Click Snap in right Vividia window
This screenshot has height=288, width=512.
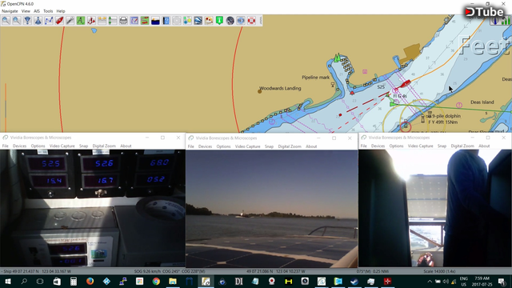pos(442,146)
